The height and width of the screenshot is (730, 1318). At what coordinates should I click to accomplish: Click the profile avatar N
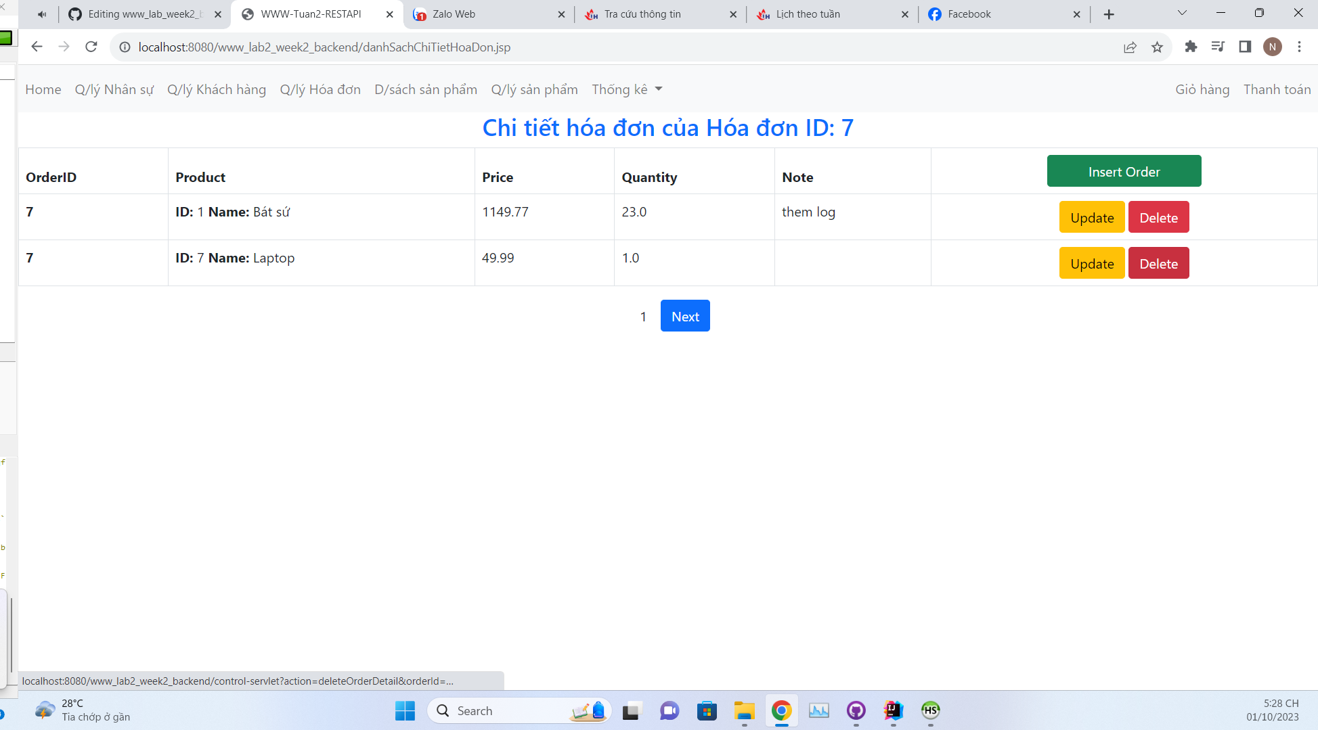[x=1273, y=47]
